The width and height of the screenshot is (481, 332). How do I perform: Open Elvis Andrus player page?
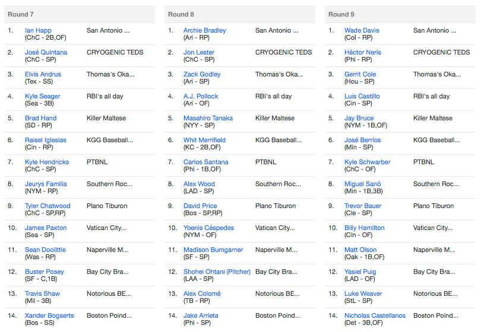pyautogui.click(x=43, y=74)
